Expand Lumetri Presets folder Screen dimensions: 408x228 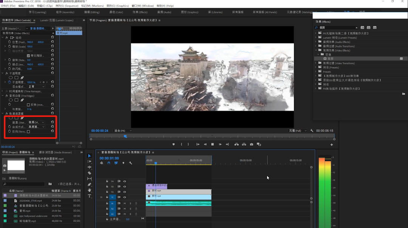pyautogui.click(x=316, y=37)
